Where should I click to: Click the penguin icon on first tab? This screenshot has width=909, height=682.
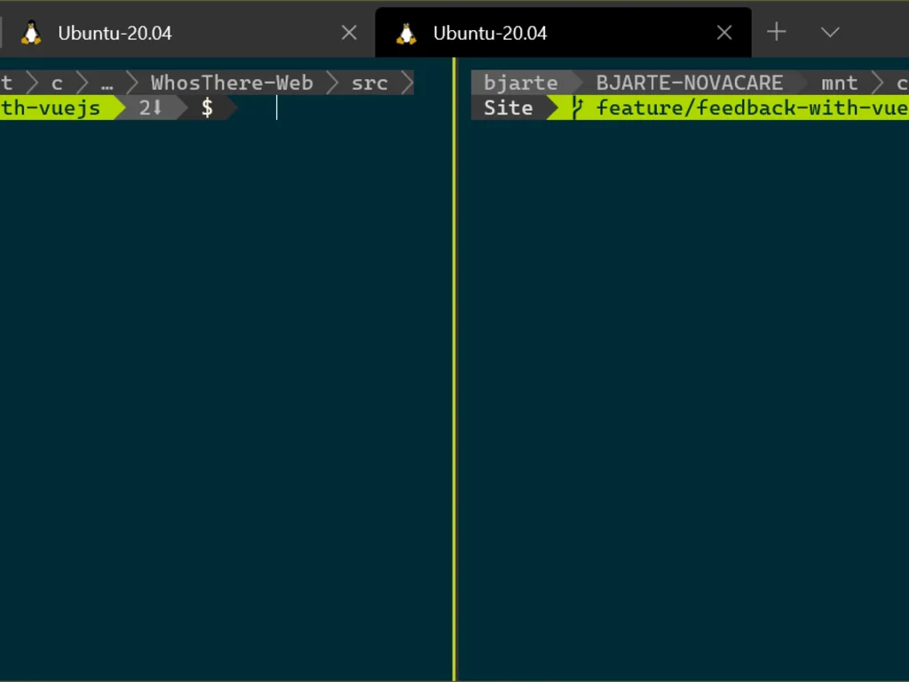tap(31, 33)
